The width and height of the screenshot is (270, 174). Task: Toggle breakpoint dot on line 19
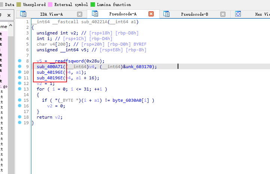click(19, 122)
